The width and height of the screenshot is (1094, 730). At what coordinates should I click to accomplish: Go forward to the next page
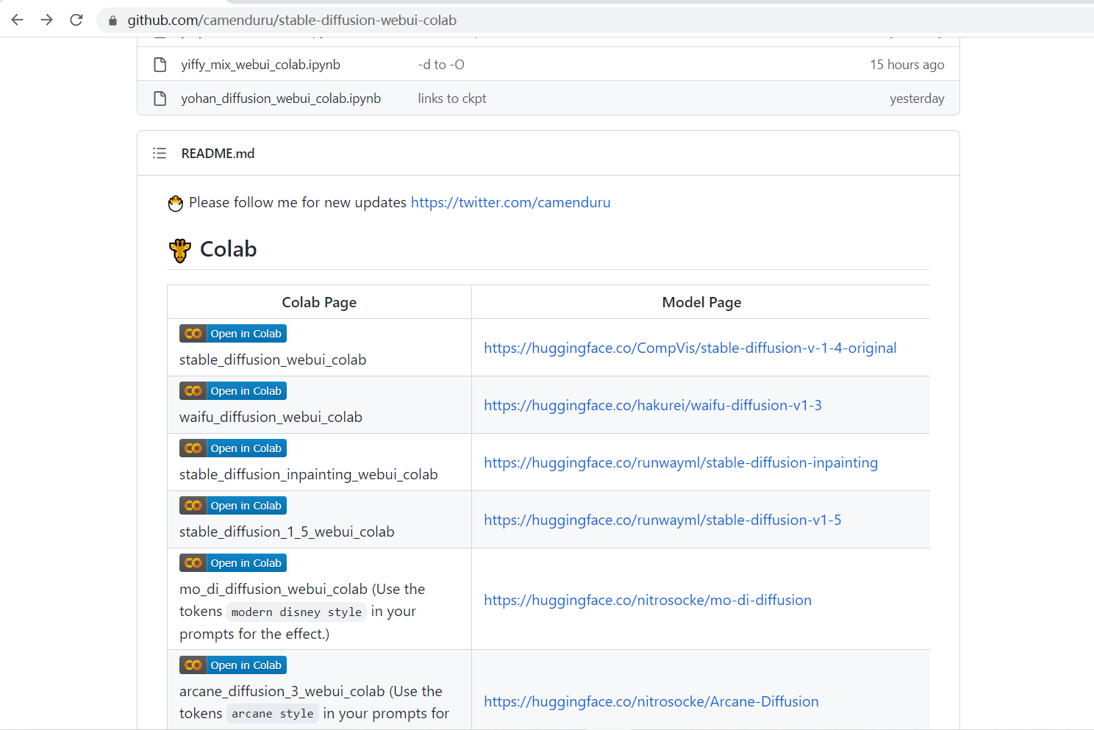[47, 20]
